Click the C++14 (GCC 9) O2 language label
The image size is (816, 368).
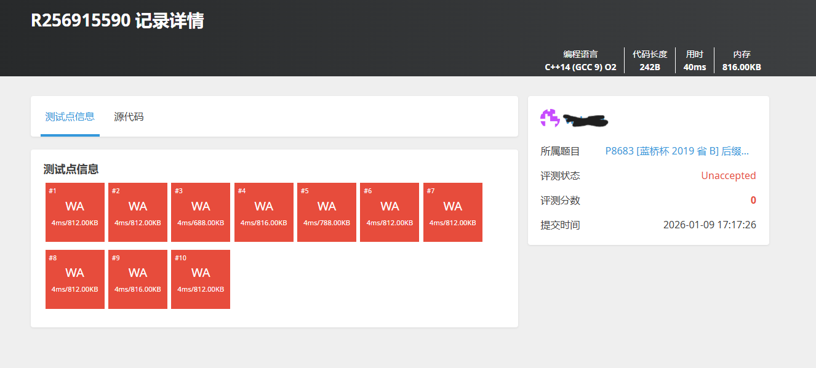pos(580,67)
